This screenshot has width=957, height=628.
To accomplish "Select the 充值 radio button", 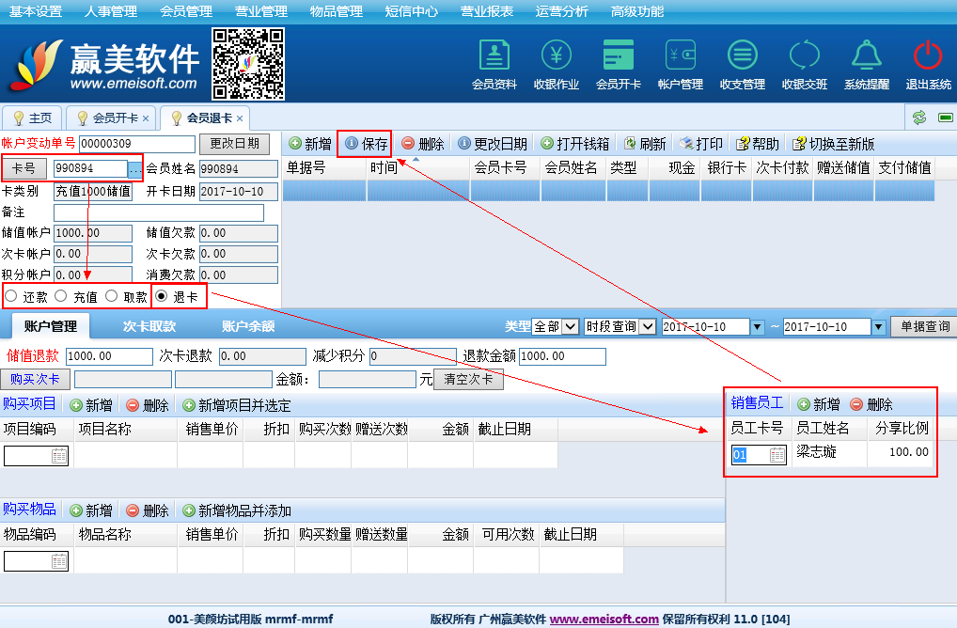I will coord(61,296).
